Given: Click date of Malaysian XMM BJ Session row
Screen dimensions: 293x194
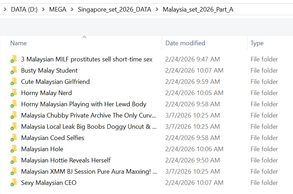Looking at the screenshot, I should [x=193, y=172].
